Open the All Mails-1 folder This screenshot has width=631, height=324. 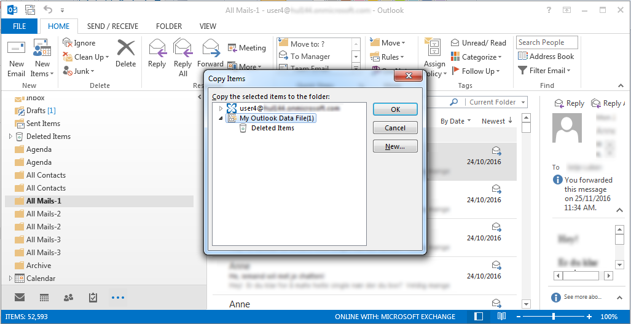(x=99, y=201)
